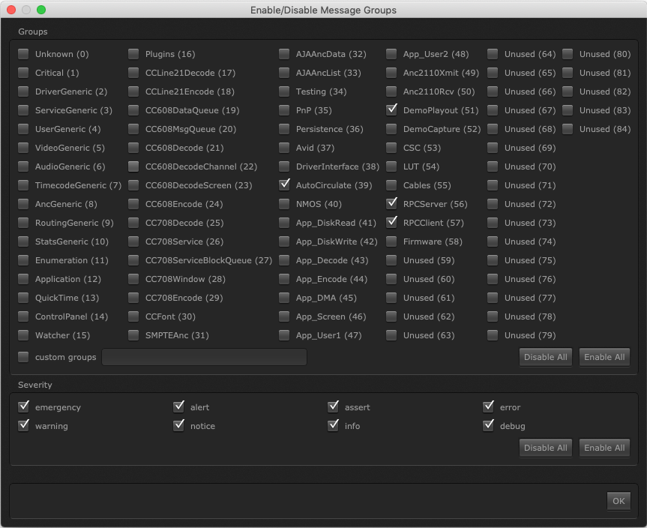The image size is (647, 528).
Task: Disable the RPCServer message group
Action: click(391, 204)
